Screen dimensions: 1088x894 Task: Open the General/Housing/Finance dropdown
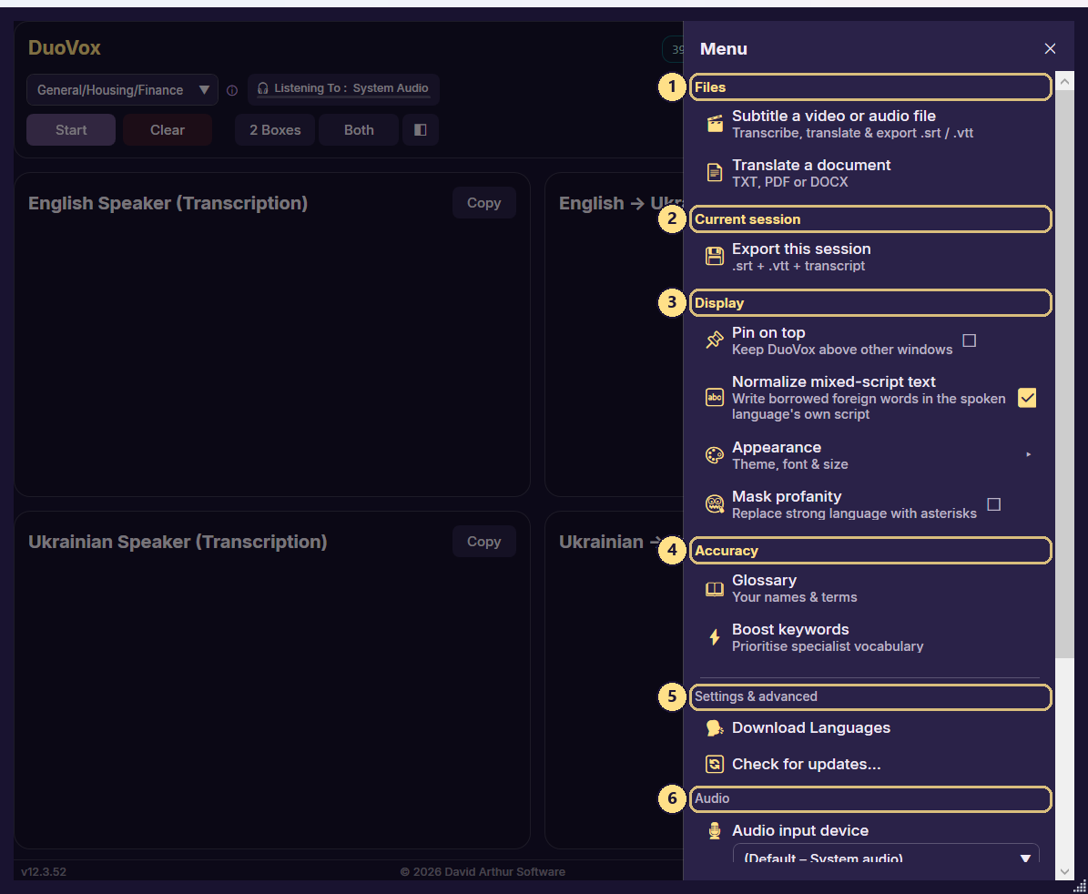click(122, 90)
